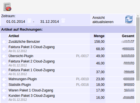The image size is (140, 103).
Task: Open the statistics table chart icon
Action: click(7, 7)
